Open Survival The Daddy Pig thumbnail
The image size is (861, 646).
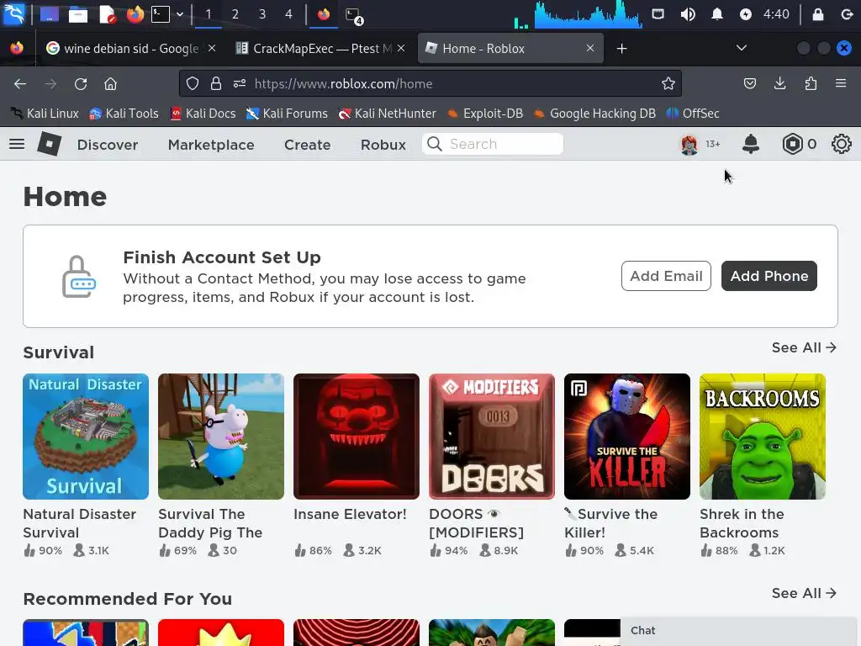pyautogui.click(x=221, y=437)
